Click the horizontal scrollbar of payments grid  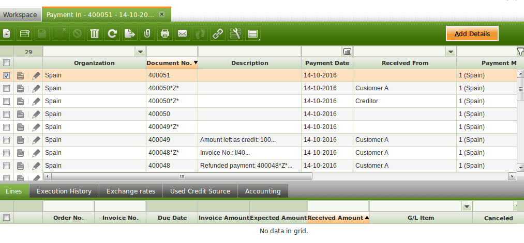(181, 176)
